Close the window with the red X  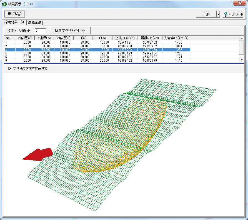[x=239, y=3]
